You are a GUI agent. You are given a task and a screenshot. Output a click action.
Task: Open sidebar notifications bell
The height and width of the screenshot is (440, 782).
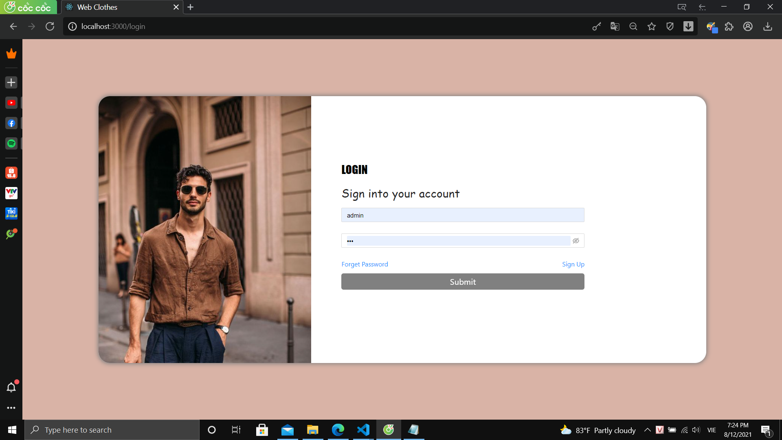tap(11, 387)
